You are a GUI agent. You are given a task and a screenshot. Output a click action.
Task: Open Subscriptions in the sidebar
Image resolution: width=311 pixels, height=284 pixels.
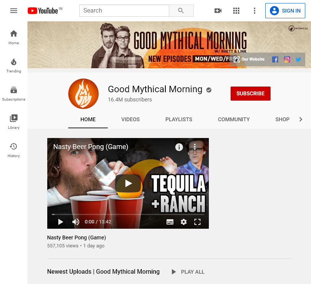click(14, 94)
